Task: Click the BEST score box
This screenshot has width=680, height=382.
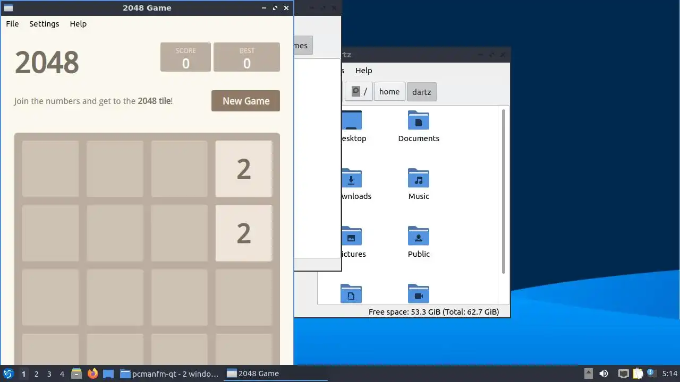Action: point(246,57)
